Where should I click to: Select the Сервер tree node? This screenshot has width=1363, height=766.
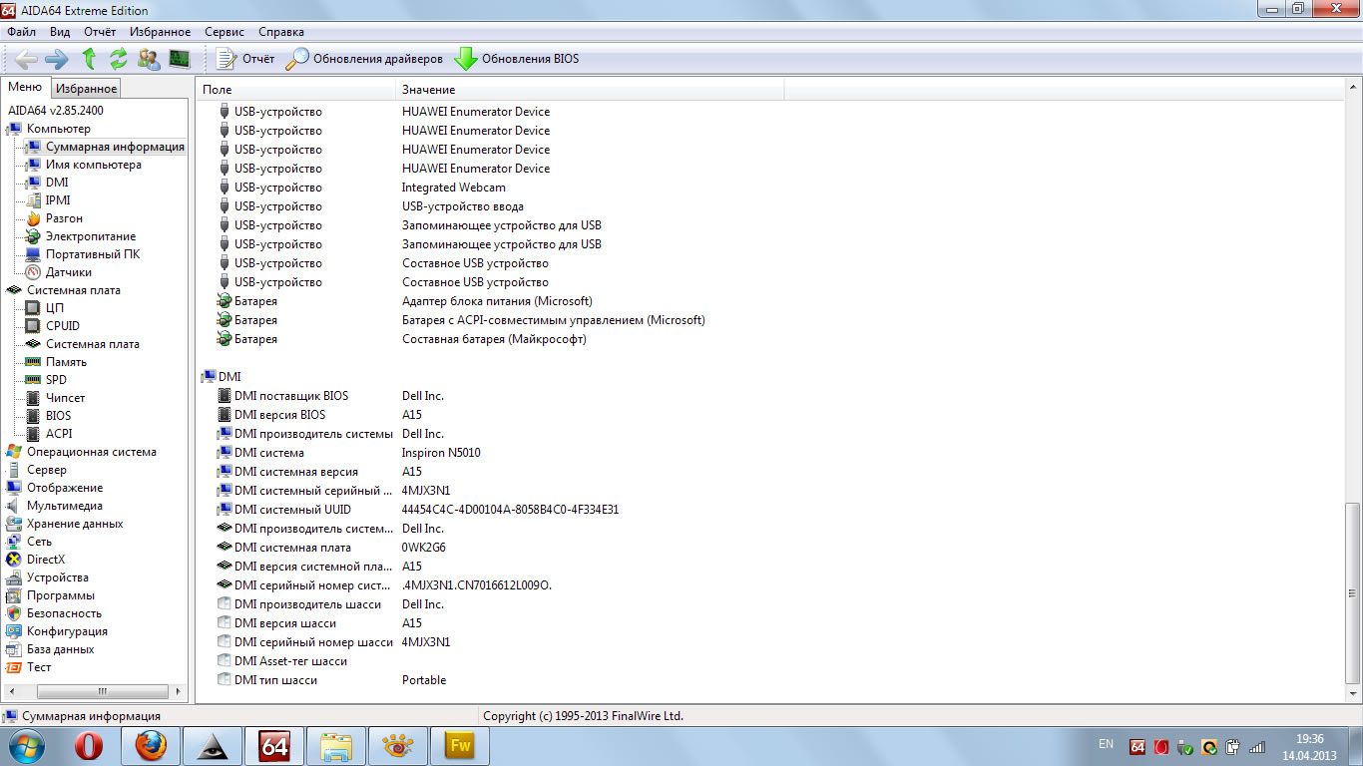[x=47, y=470]
